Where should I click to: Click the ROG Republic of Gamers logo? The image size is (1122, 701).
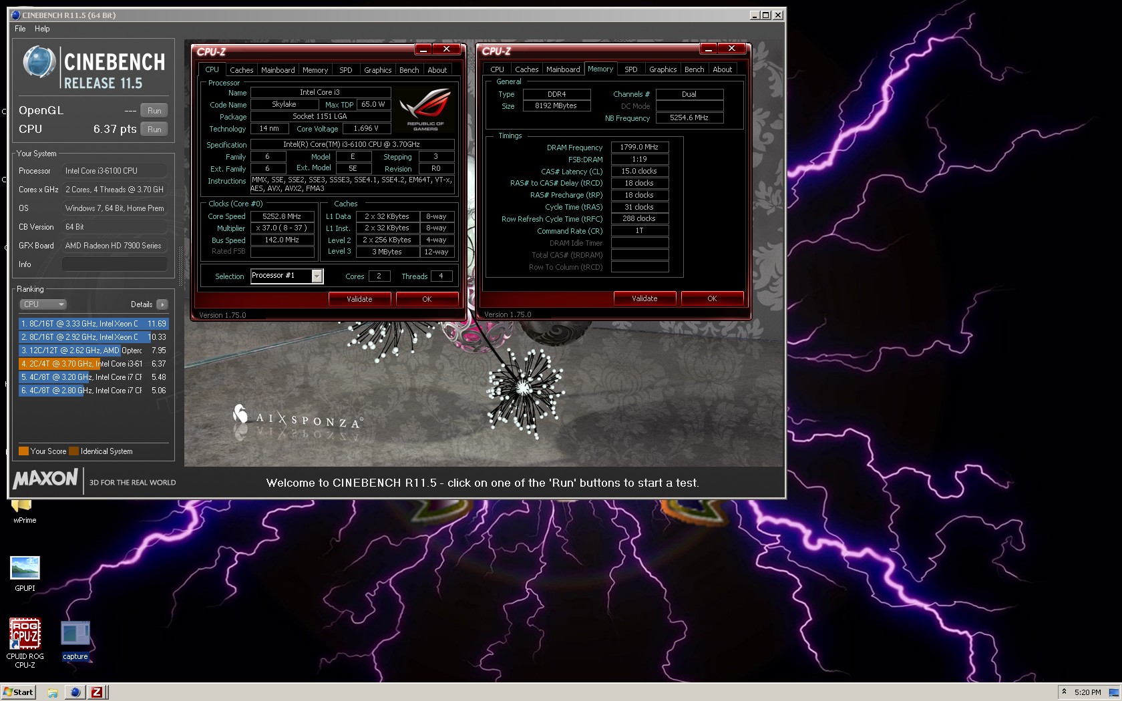(x=425, y=110)
